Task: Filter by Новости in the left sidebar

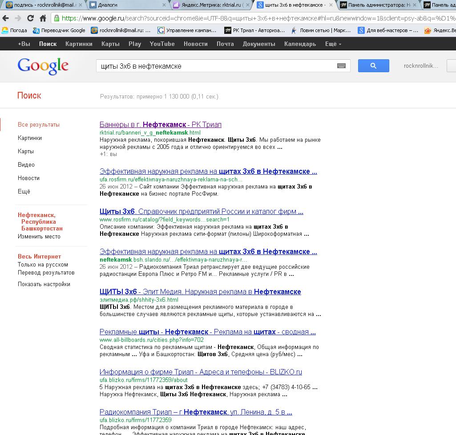Action: [28, 178]
